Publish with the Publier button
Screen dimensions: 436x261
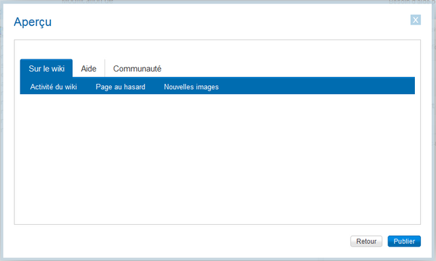tap(404, 241)
